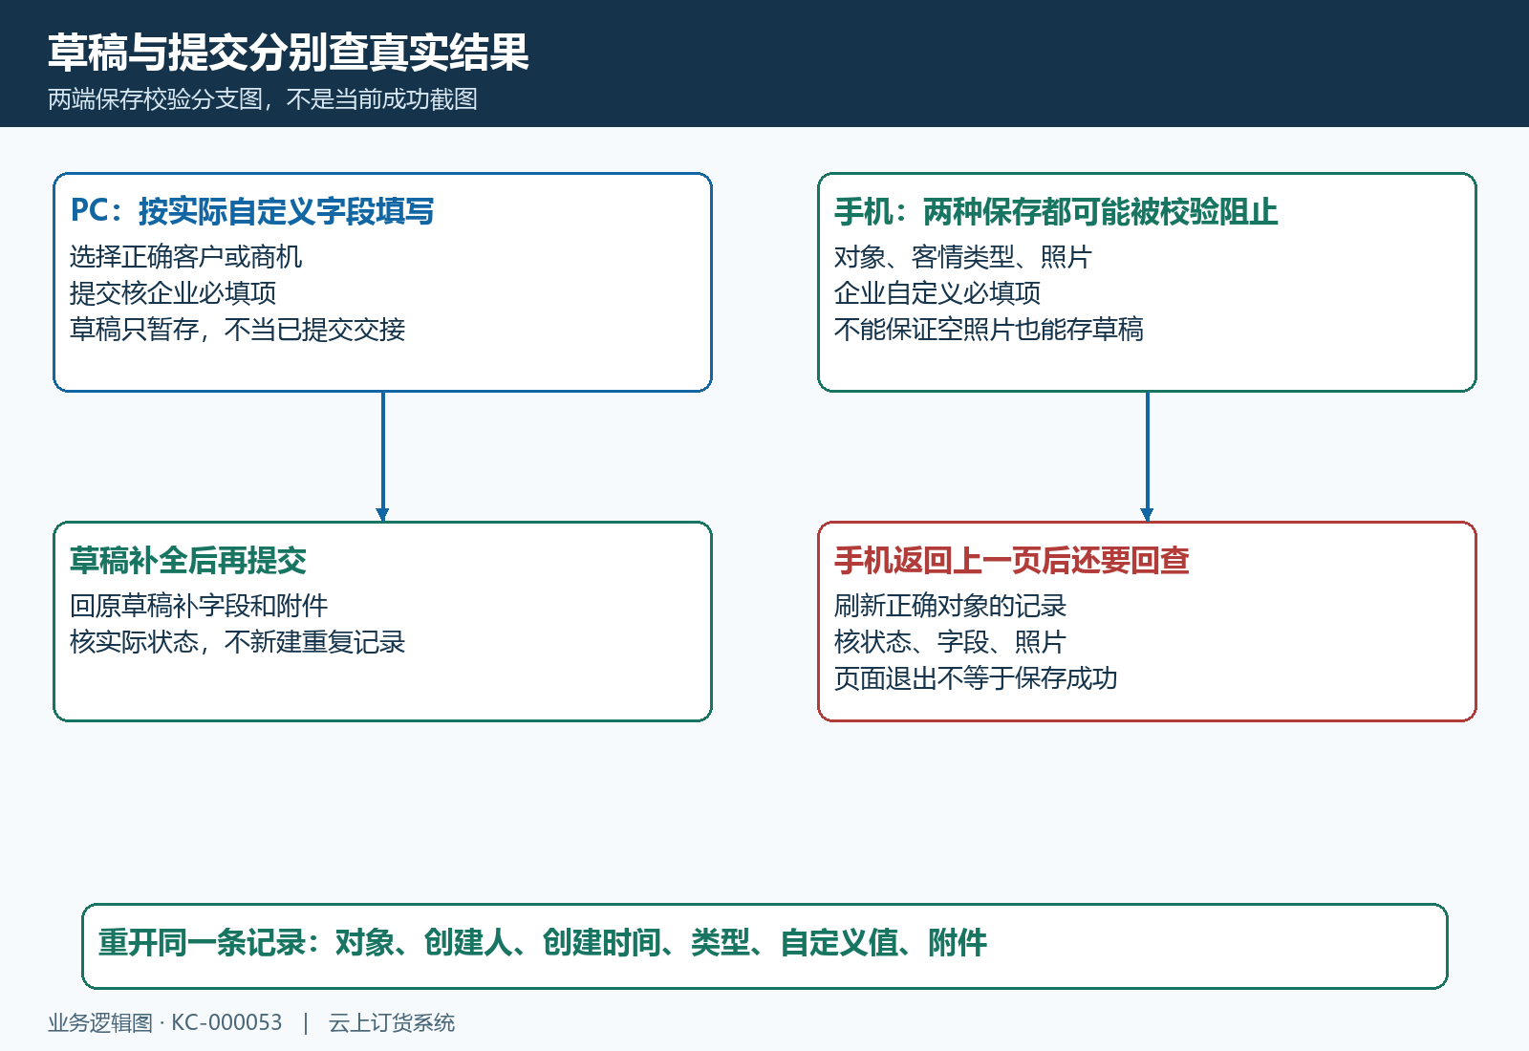Select the line "选择正确客户或商机"
This screenshot has width=1529, height=1051.
pos(186,257)
